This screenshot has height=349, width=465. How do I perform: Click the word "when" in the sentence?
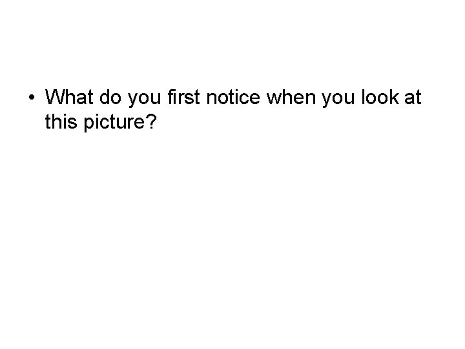click(x=284, y=97)
